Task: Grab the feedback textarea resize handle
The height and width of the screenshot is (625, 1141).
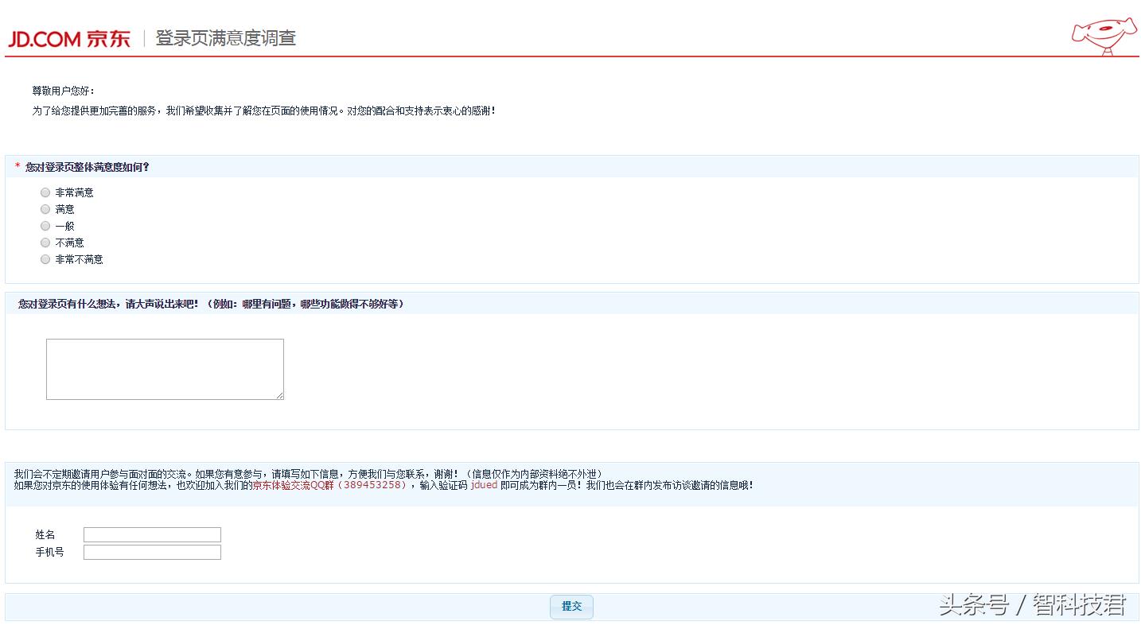Action: pyautogui.click(x=280, y=395)
